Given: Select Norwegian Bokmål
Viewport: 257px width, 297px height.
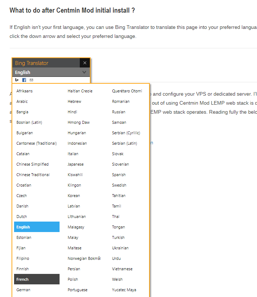Looking at the screenshot, I should coord(84,258).
